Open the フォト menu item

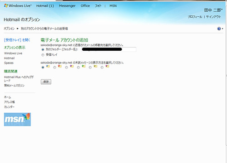tap(98, 6)
